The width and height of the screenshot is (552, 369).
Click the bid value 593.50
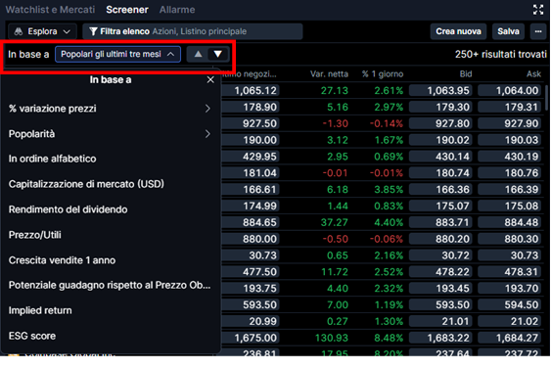(x=440, y=305)
